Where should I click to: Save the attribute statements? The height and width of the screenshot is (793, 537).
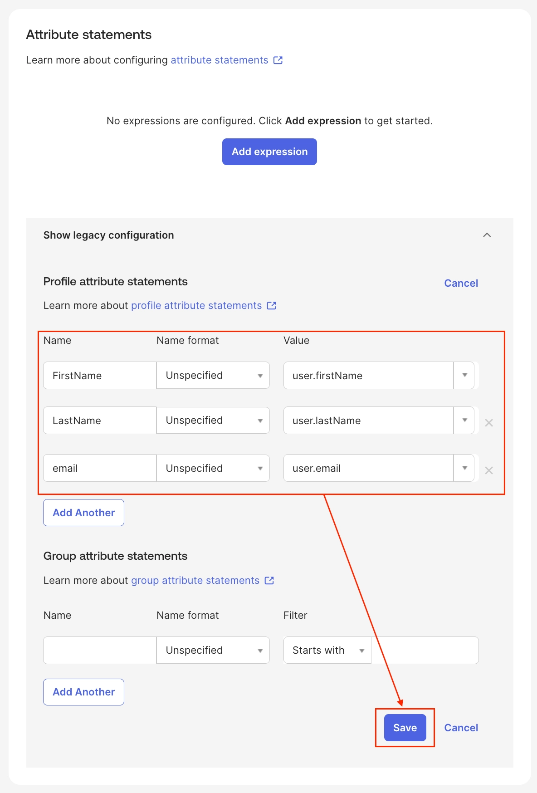coord(405,728)
